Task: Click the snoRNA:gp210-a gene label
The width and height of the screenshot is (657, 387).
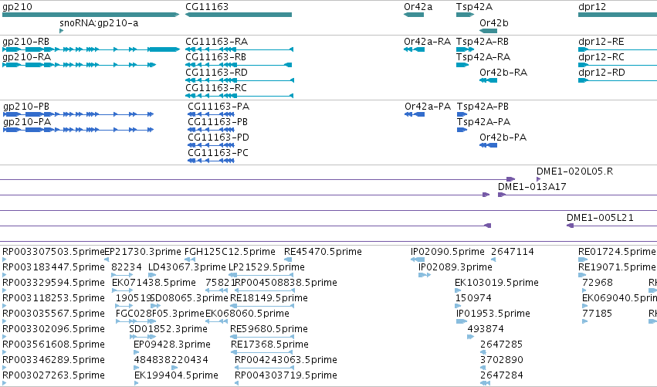Action: (99, 23)
